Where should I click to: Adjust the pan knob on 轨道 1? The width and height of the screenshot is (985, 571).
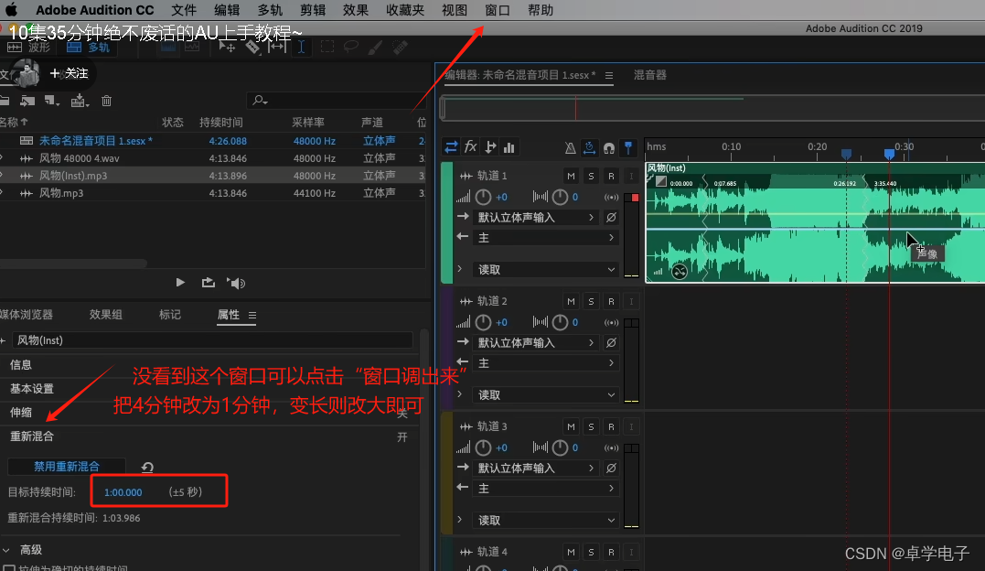coord(560,197)
